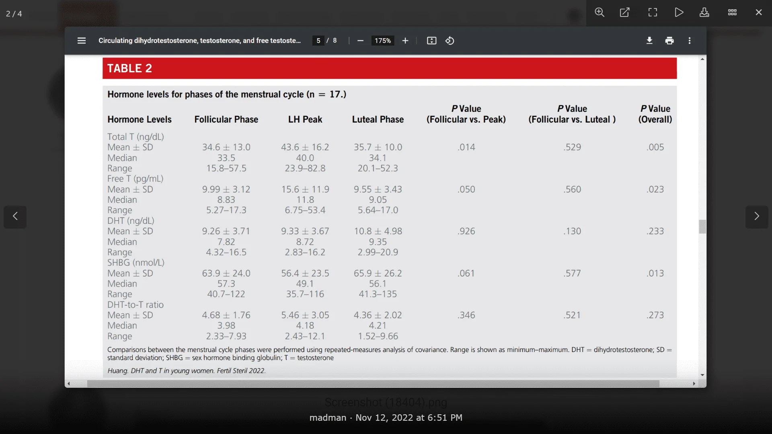772x434 pixels.
Task: Click the P value .014
Action: 466,147
